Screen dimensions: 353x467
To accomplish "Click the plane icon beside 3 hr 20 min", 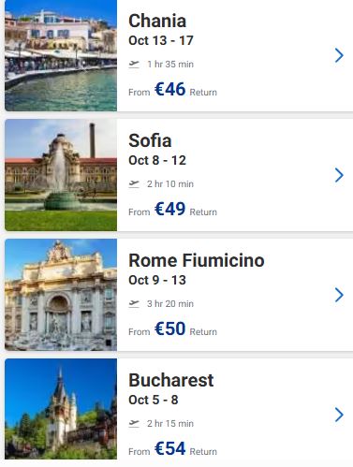I will click(x=134, y=304).
